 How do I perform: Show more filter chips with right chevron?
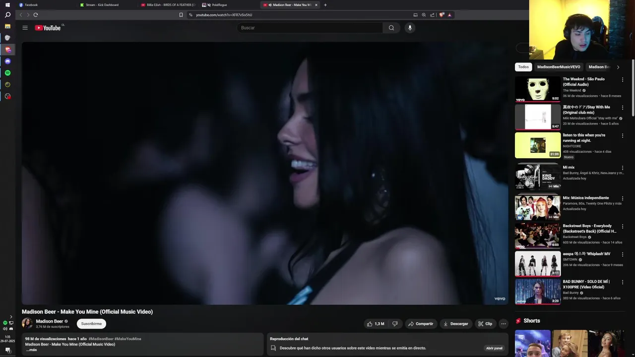[618, 67]
